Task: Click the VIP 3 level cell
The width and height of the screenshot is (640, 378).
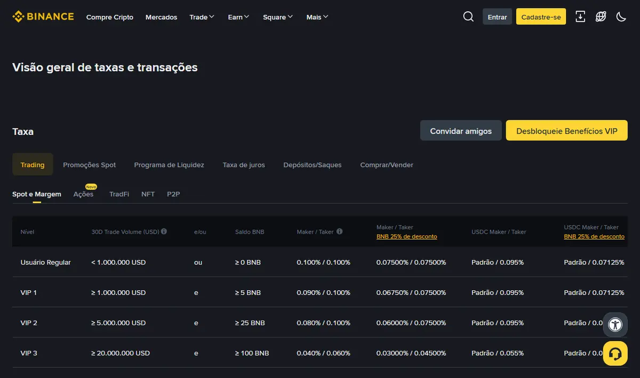Action: pos(29,353)
